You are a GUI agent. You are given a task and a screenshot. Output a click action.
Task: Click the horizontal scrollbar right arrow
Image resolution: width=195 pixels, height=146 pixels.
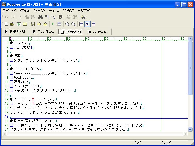click(186, 134)
